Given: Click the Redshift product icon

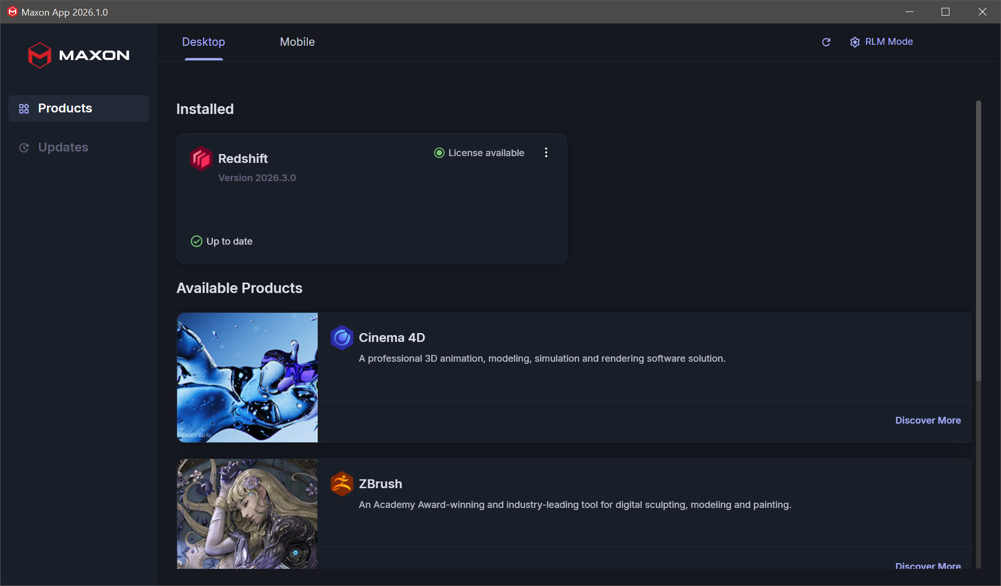Looking at the screenshot, I should (201, 159).
